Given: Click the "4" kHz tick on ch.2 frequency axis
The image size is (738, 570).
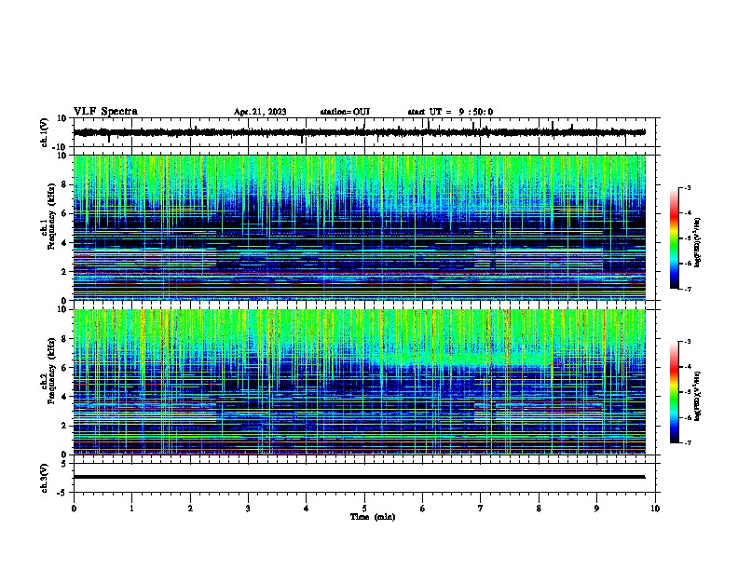Looking at the screenshot, I should pyautogui.click(x=64, y=397).
